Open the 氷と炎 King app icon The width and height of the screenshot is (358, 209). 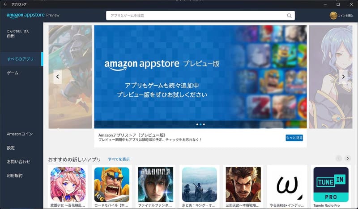click(x=199, y=184)
